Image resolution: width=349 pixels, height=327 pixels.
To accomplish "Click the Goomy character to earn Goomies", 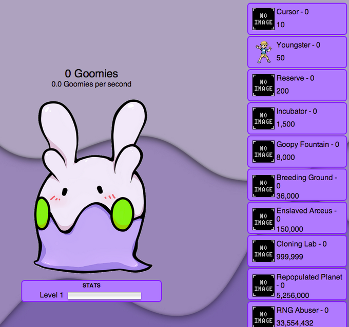I will pos(92,186).
